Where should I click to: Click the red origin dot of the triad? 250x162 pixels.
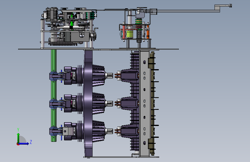tap(18, 144)
